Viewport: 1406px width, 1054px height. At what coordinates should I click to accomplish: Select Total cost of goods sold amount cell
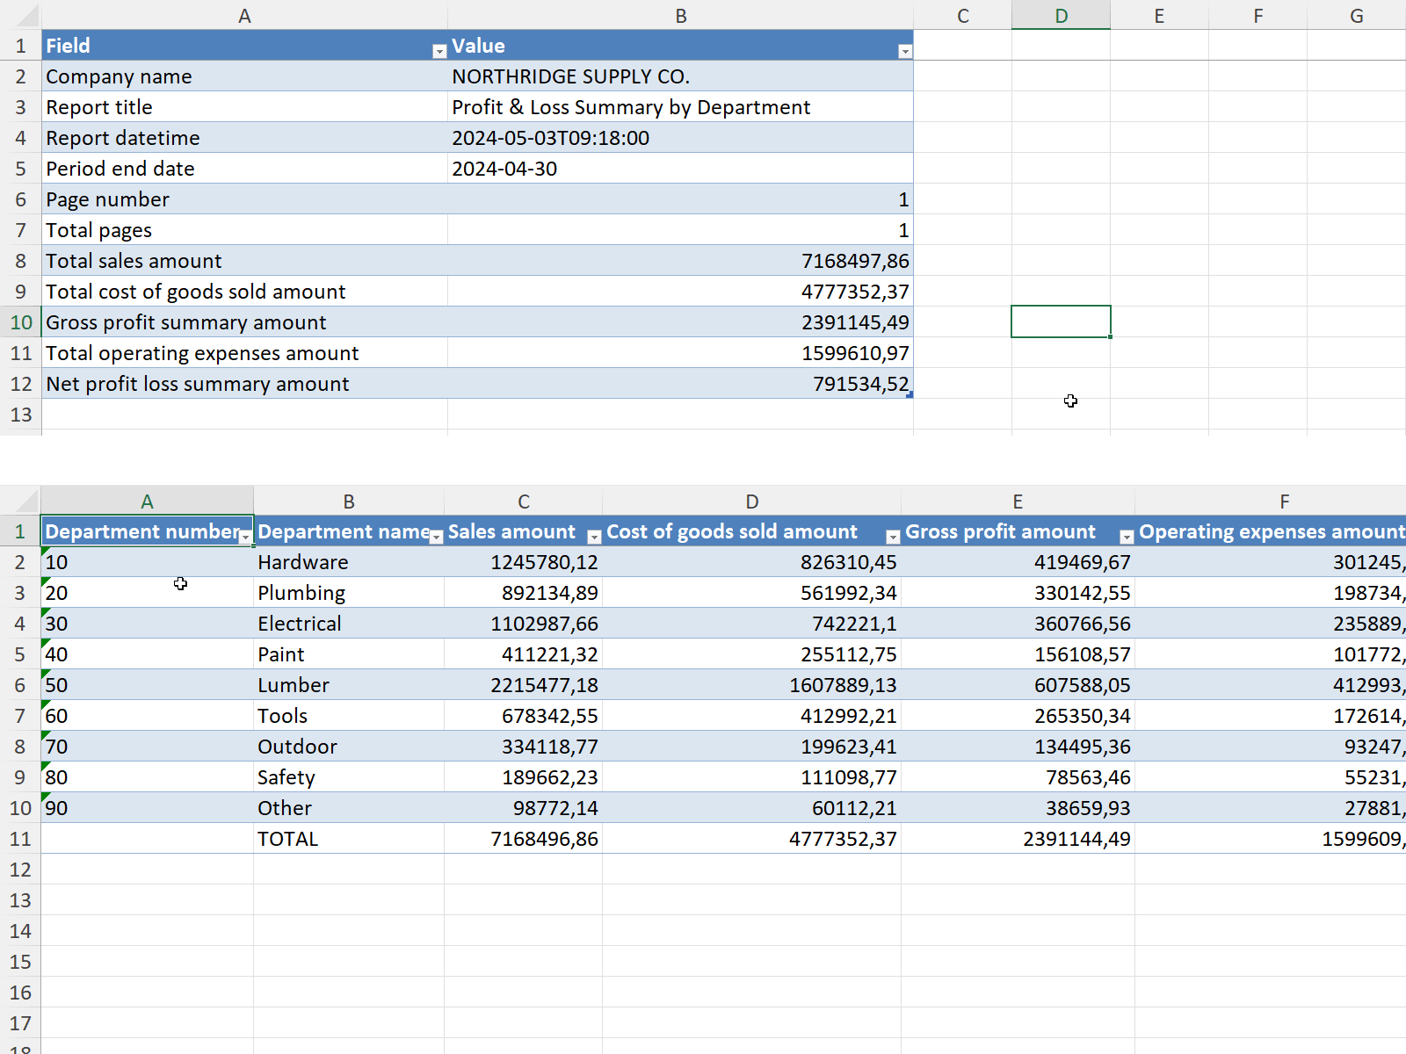pyautogui.click(x=244, y=292)
